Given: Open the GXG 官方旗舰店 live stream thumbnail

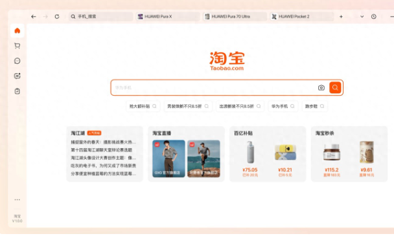Looking at the screenshot, I should pos(168,159).
